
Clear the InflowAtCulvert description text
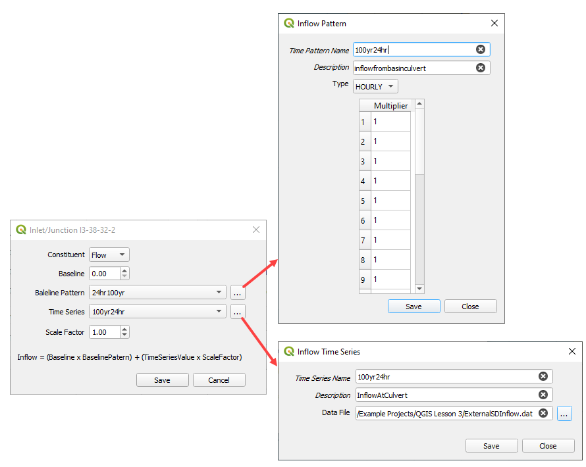[x=543, y=395]
